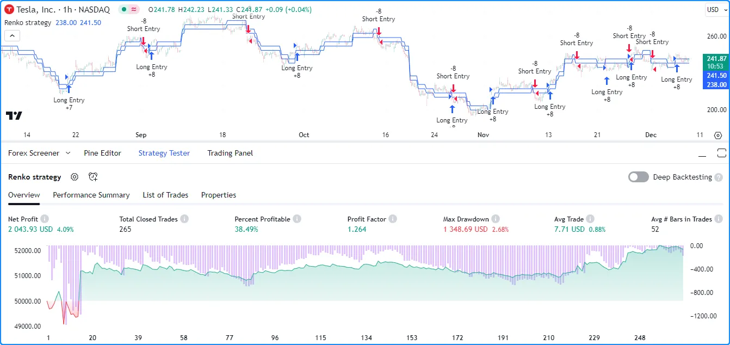
Task: Open the USD currency dropdown
Action: click(713, 9)
